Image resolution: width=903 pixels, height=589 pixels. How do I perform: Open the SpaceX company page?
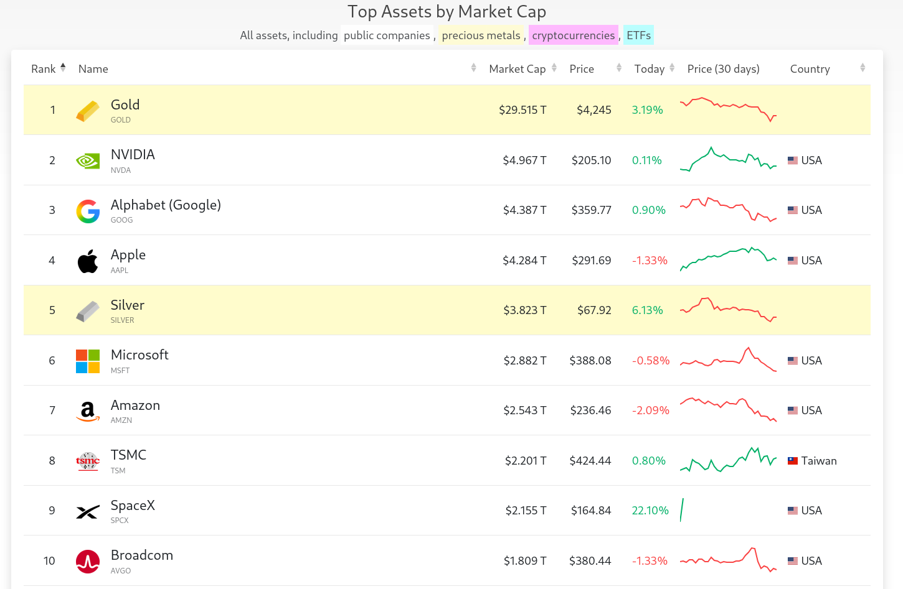coord(133,506)
